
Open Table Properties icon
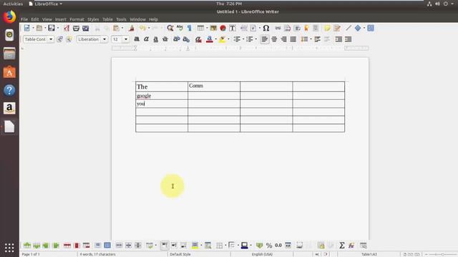pyautogui.click(x=363, y=246)
